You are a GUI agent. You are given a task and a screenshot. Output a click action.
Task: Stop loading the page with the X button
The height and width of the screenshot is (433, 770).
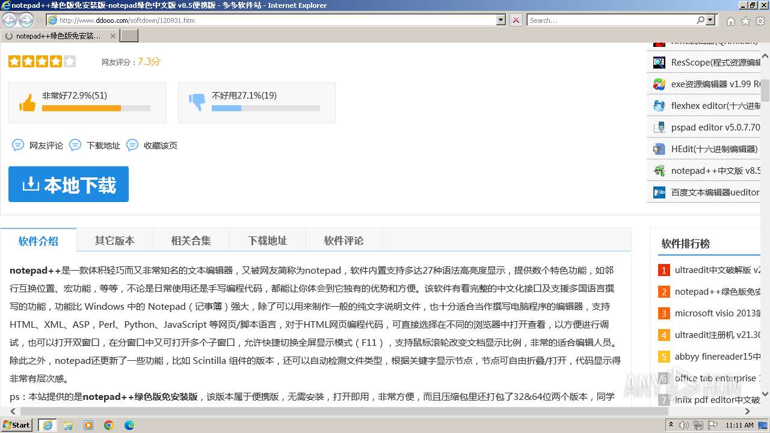tap(516, 20)
